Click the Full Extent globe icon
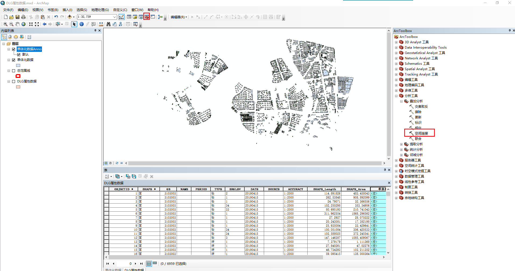 [24, 24]
